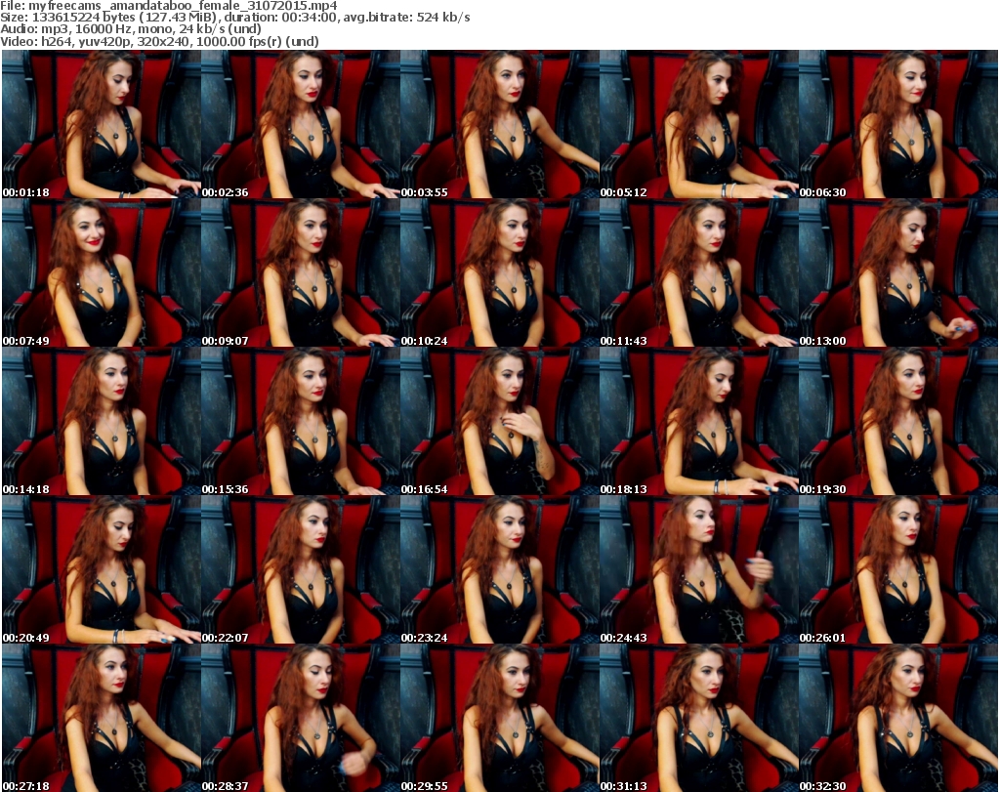
Task: Click the 00:28:37 video frame
Action: click(x=301, y=718)
